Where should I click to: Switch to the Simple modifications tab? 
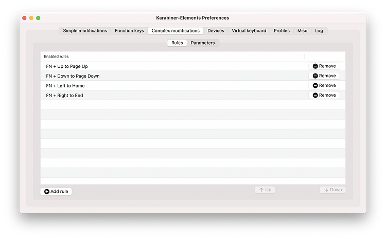(x=85, y=31)
